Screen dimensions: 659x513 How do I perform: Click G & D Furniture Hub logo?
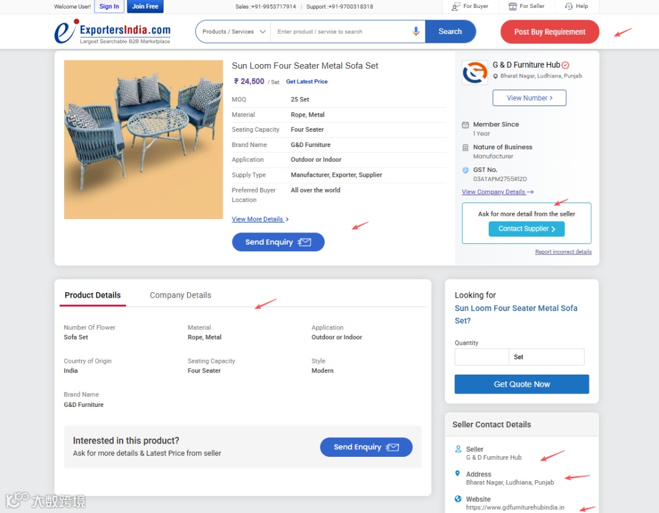(475, 73)
